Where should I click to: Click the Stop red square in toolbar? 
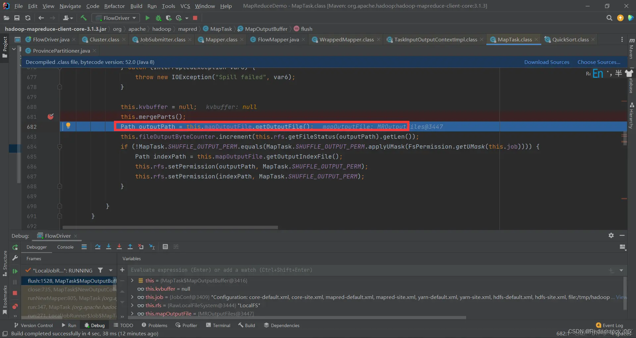(195, 18)
